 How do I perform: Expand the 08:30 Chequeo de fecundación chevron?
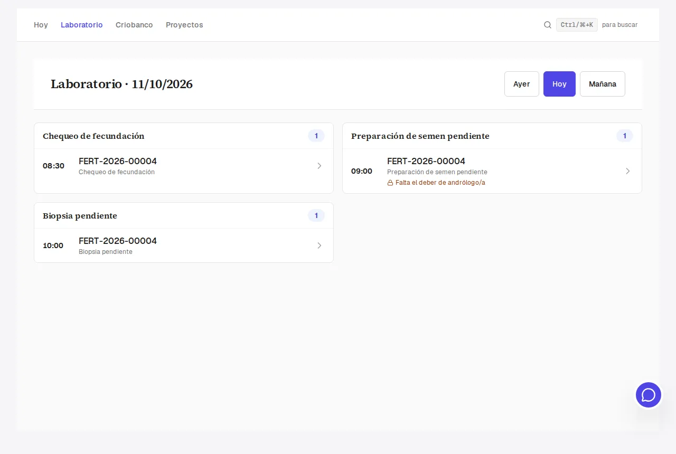[x=319, y=166]
